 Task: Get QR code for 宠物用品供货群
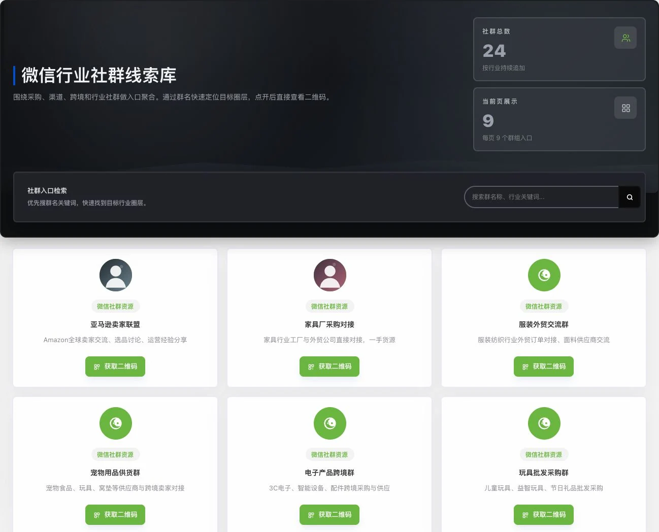pyautogui.click(x=115, y=515)
